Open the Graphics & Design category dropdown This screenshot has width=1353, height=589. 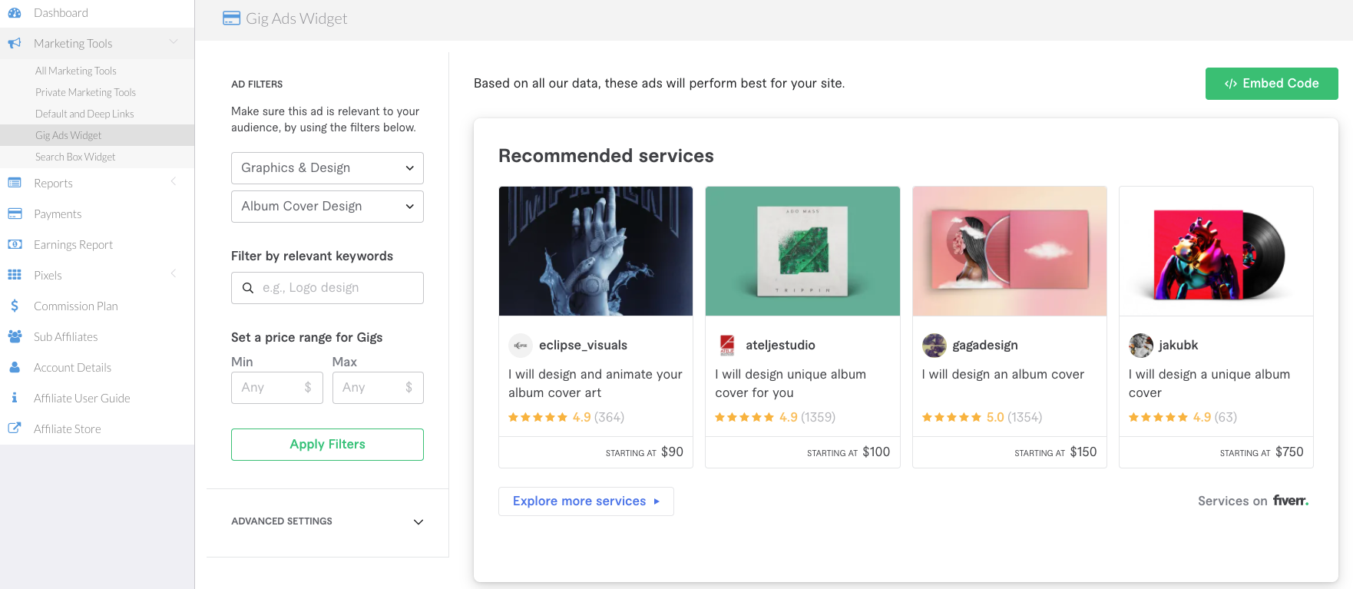coord(326,167)
